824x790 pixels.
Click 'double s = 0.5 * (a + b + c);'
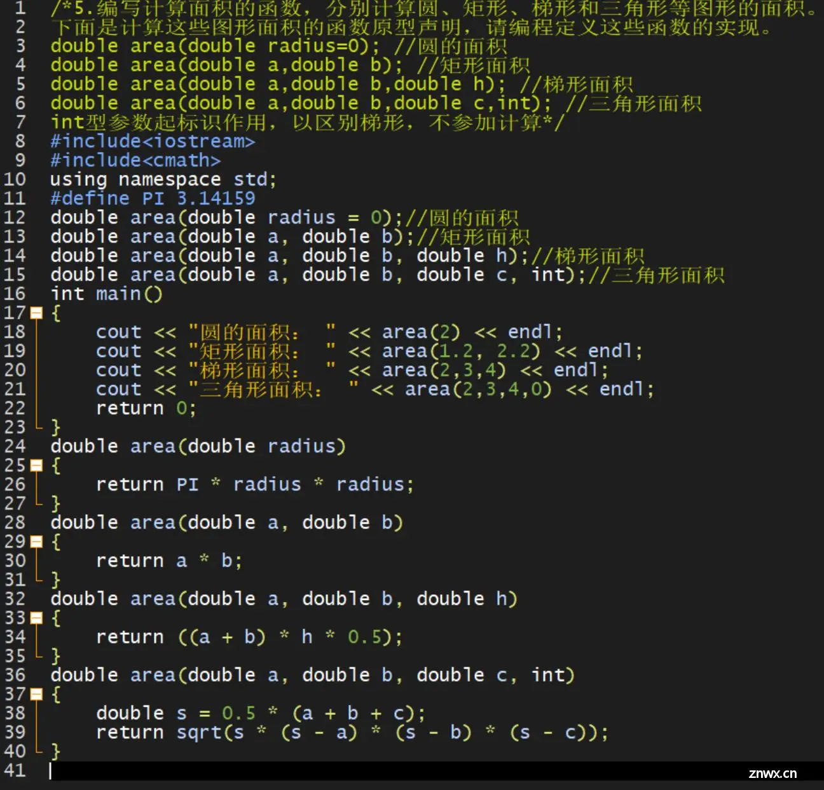click(261, 713)
